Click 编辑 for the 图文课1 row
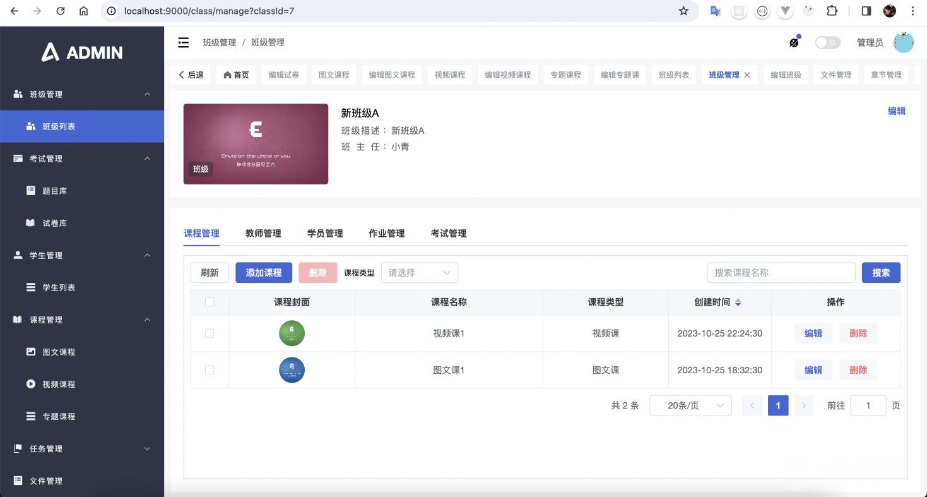 pyautogui.click(x=813, y=370)
